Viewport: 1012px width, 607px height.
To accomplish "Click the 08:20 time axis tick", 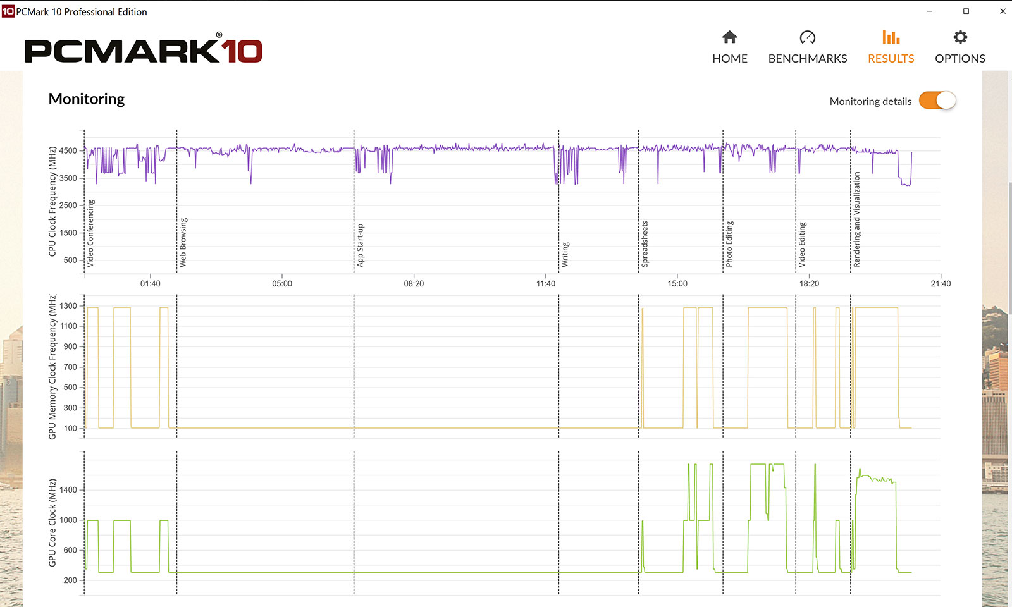I will click(414, 283).
